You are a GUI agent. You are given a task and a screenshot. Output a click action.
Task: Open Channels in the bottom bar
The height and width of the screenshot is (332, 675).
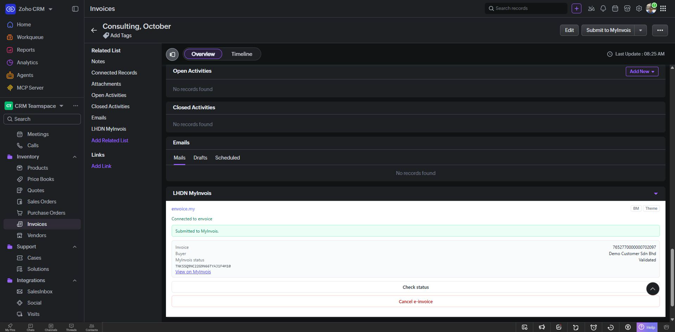tap(51, 327)
